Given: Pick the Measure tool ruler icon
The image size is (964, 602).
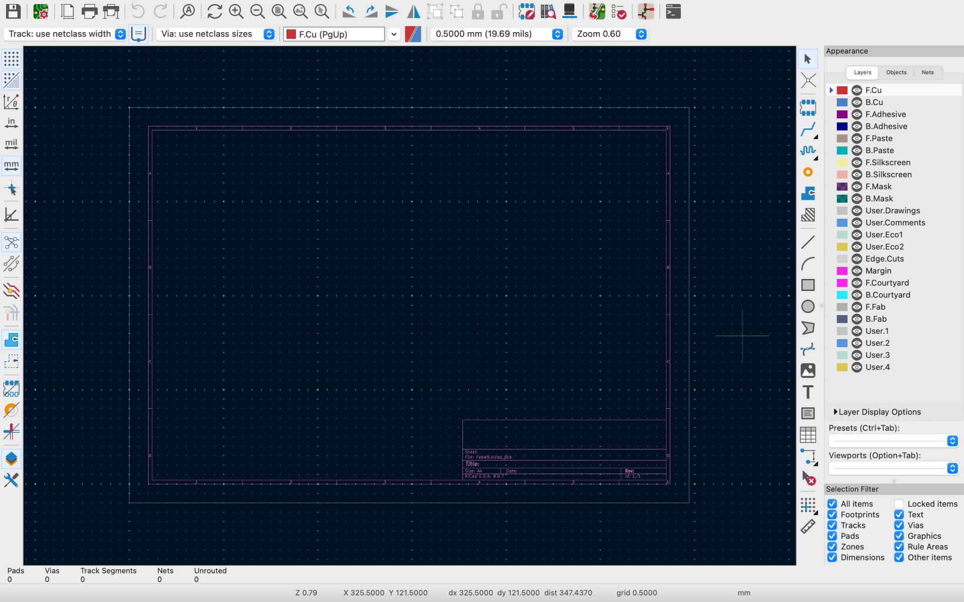Looking at the screenshot, I should tap(807, 526).
